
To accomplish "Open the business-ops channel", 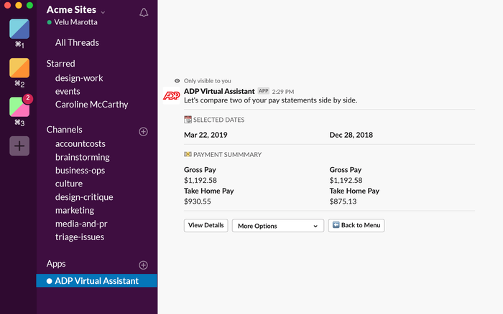I will tap(80, 171).
